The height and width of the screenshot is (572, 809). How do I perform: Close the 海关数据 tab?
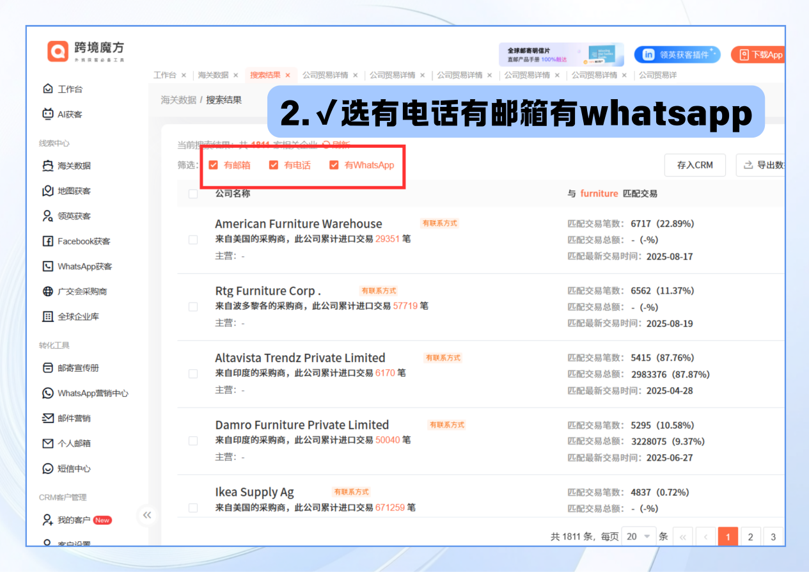[236, 75]
